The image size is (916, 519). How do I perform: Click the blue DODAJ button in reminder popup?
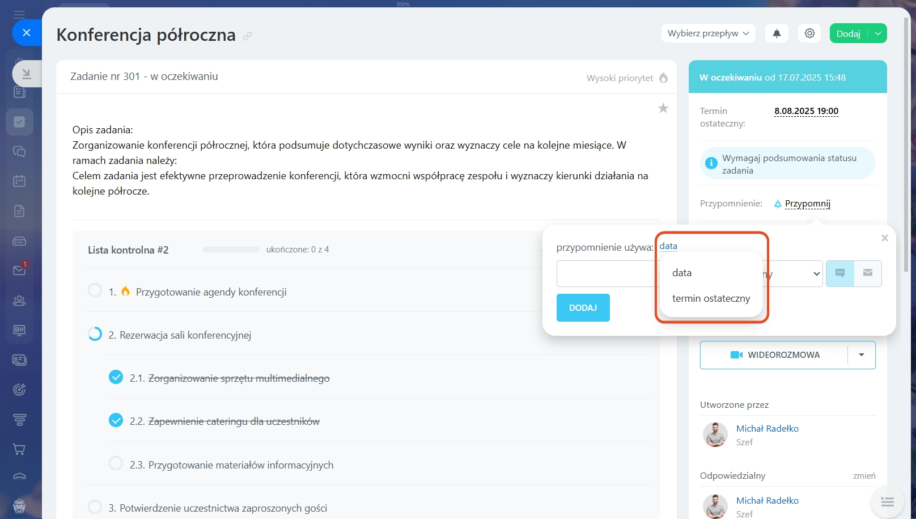click(583, 307)
